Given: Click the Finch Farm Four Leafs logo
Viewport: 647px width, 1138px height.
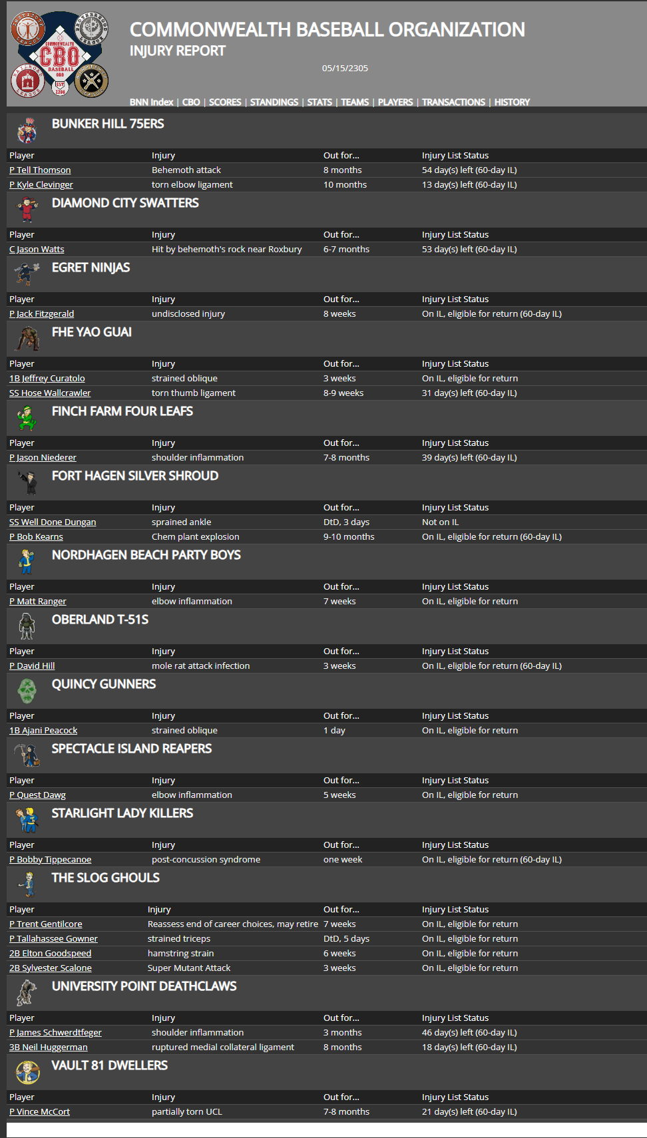Looking at the screenshot, I should pyautogui.click(x=27, y=418).
